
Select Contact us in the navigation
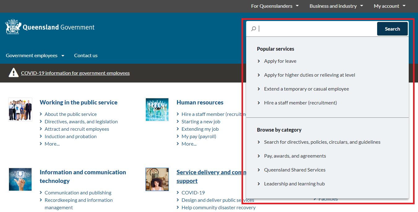click(x=86, y=55)
